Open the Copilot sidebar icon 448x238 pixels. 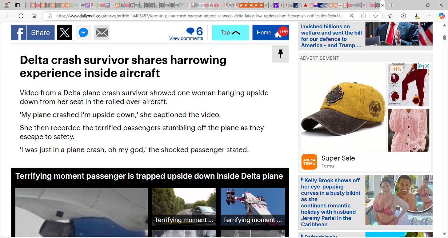click(x=442, y=16)
